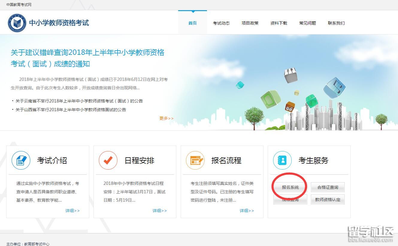The image size is (398, 246).
Task: Open 详细>> link in 考试介绍 card
Action: pos(72,211)
